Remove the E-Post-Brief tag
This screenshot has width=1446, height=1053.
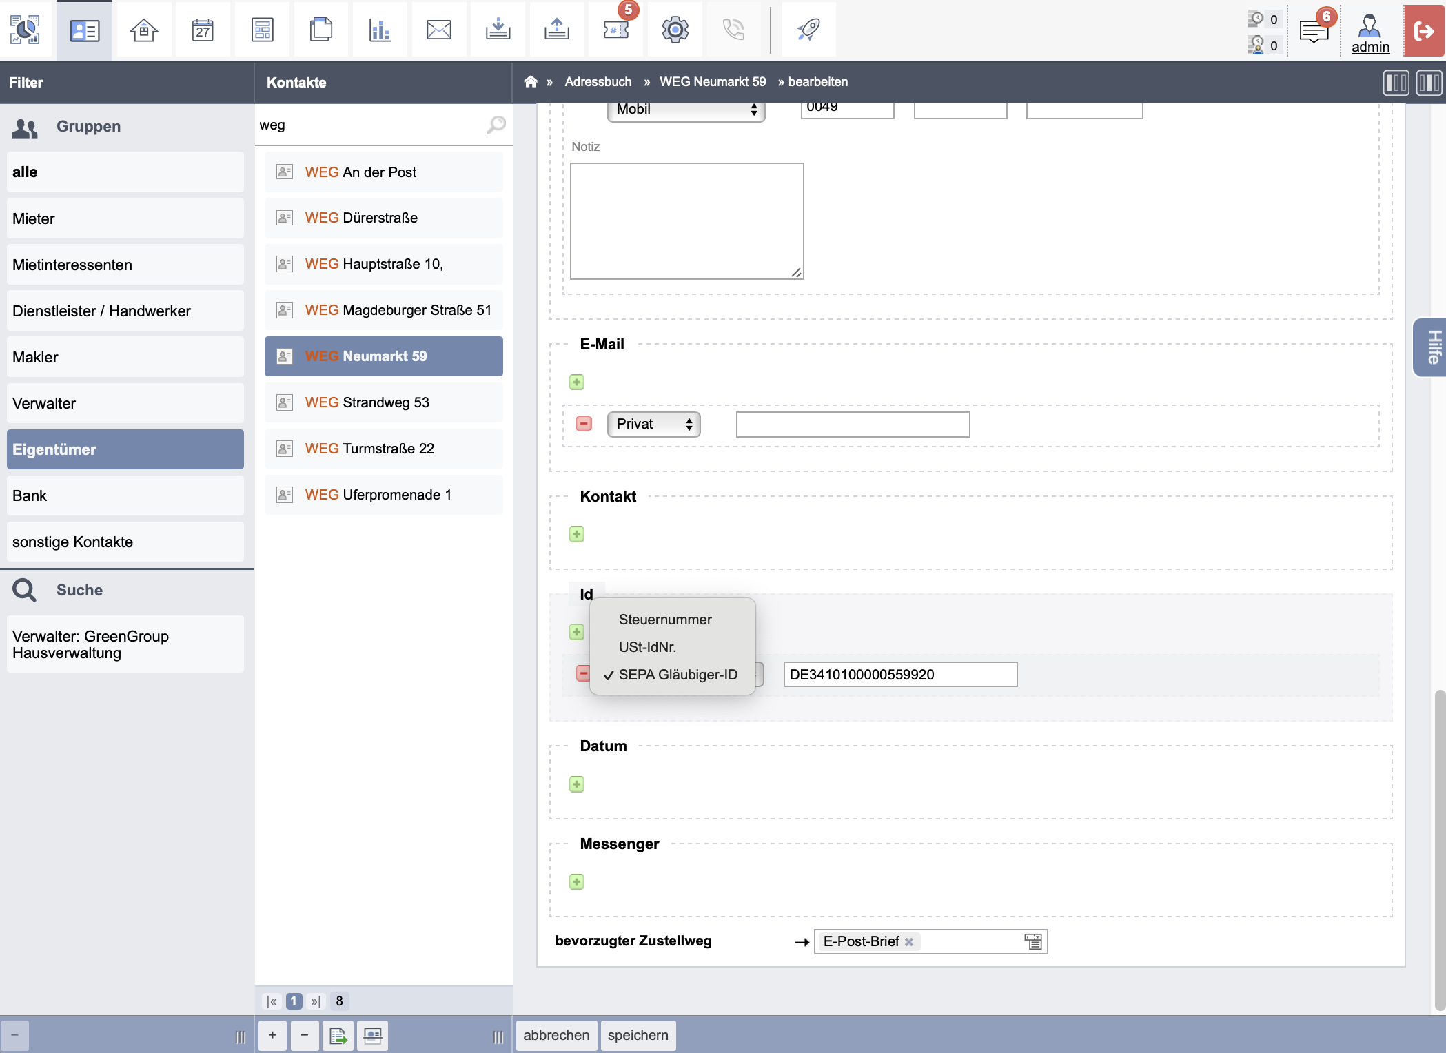click(x=909, y=942)
